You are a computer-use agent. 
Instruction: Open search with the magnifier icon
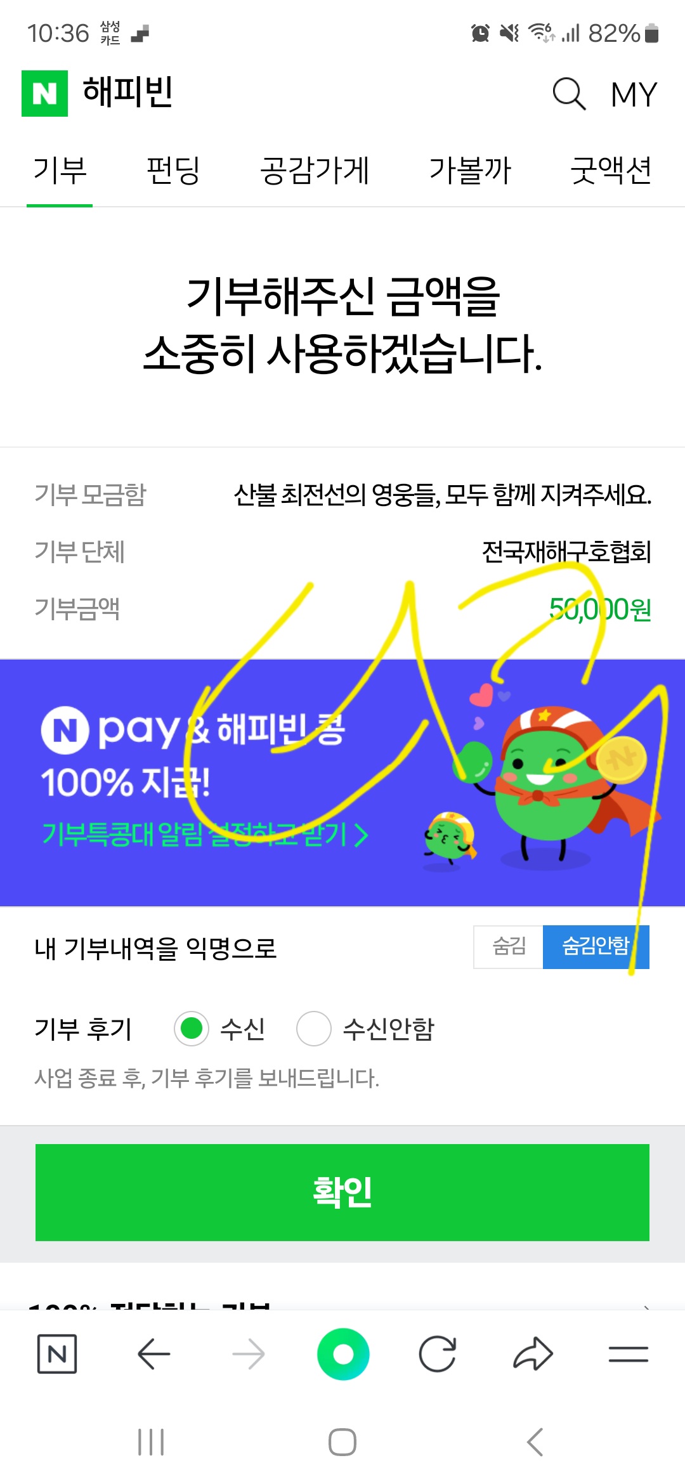coord(568,94)
